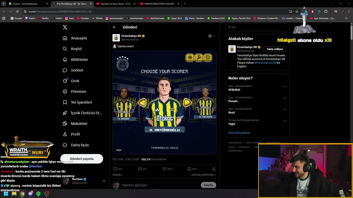353x198 pixels.
Task: Click the Grok icon on the post
Action: (210, 36)
